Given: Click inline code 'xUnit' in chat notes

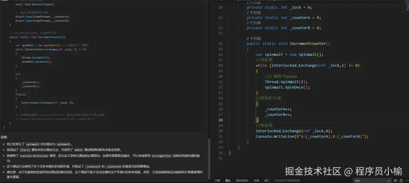Looking at the screenshot, I should click(78, 150).
